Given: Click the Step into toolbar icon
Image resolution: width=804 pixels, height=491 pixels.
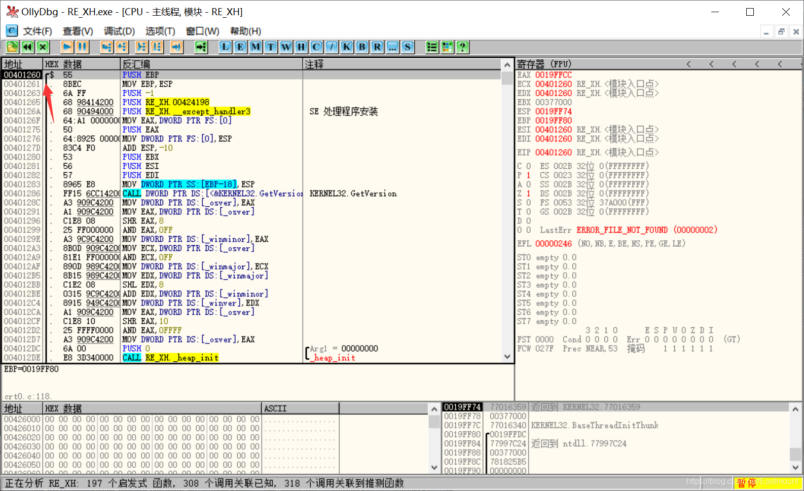Looking at the screenshot, I should point(106,47).
